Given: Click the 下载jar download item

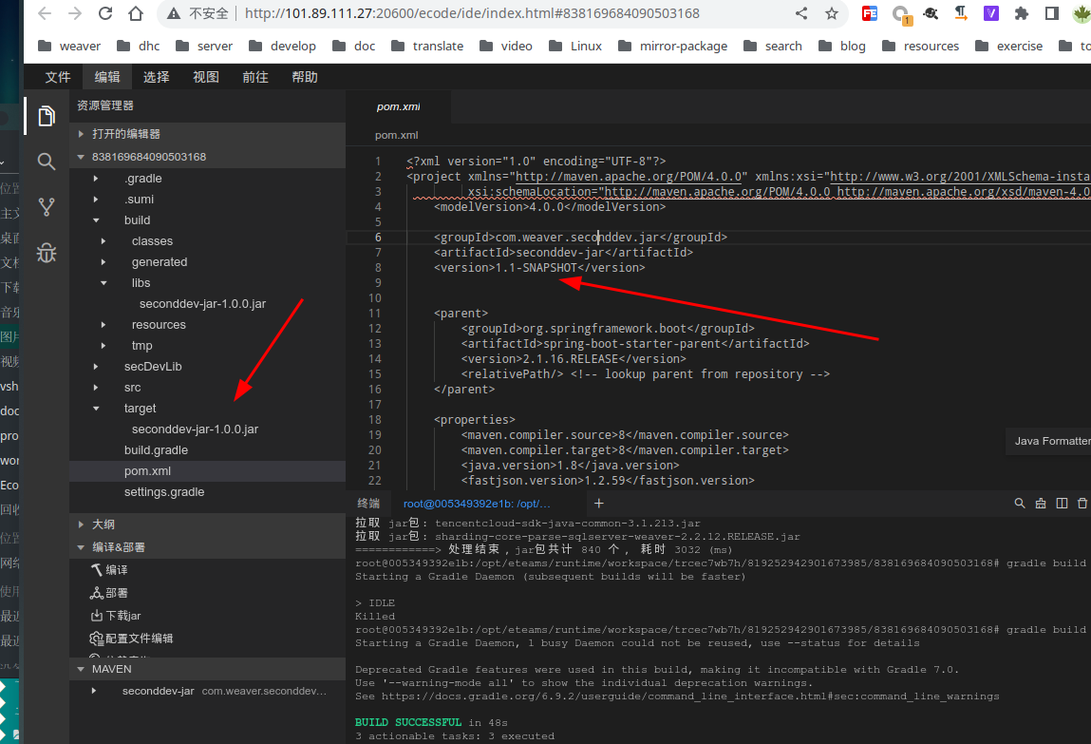Looking at the screenshot, I should pos(116,615).
